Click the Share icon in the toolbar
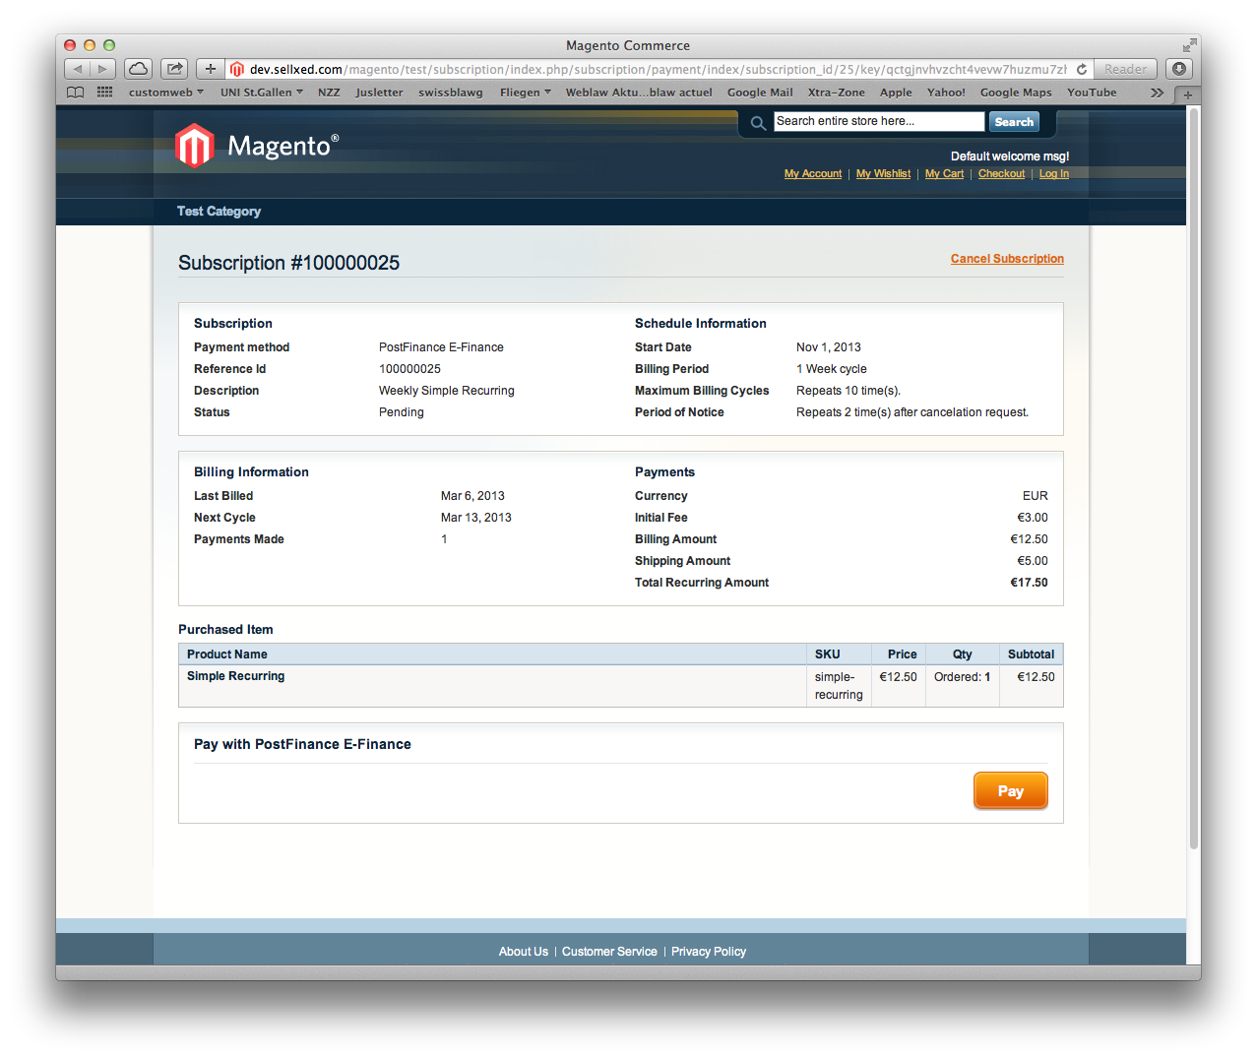 (174, 69)
